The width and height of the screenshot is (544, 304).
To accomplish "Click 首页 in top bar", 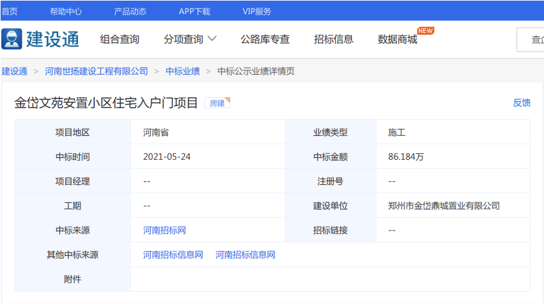I will (x=10, y=11).
